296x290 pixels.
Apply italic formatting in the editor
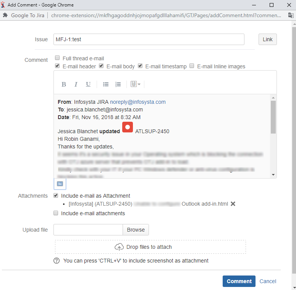tap(76, 84)
